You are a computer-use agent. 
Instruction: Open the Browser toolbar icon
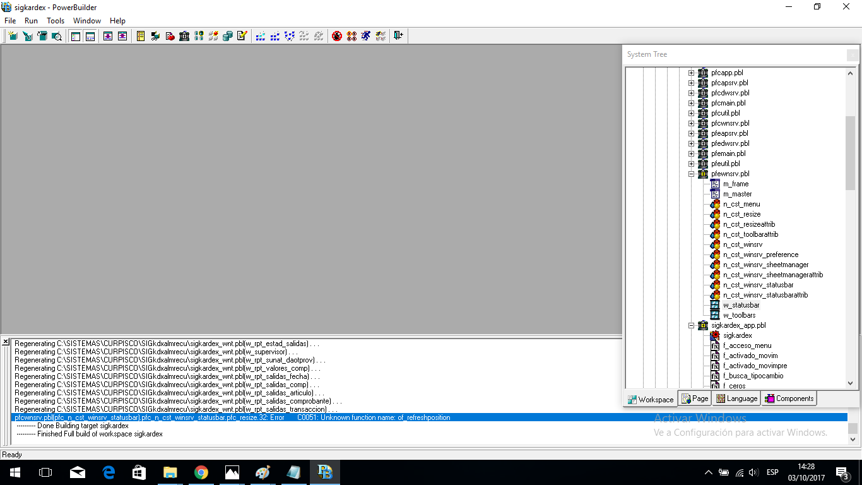[x=155, y=36]
